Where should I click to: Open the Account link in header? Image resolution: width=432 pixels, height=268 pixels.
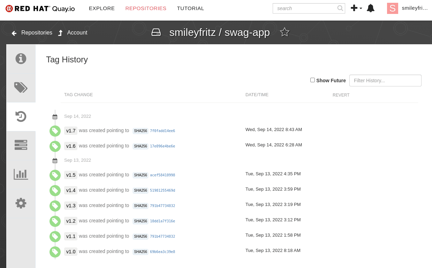73,33
